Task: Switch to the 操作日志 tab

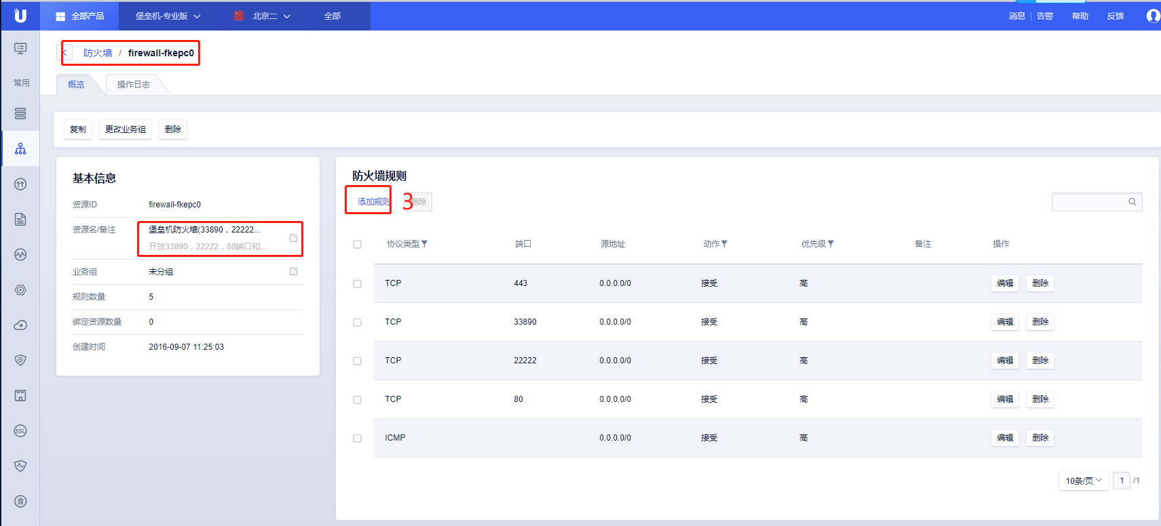Action: click(133, 85)
